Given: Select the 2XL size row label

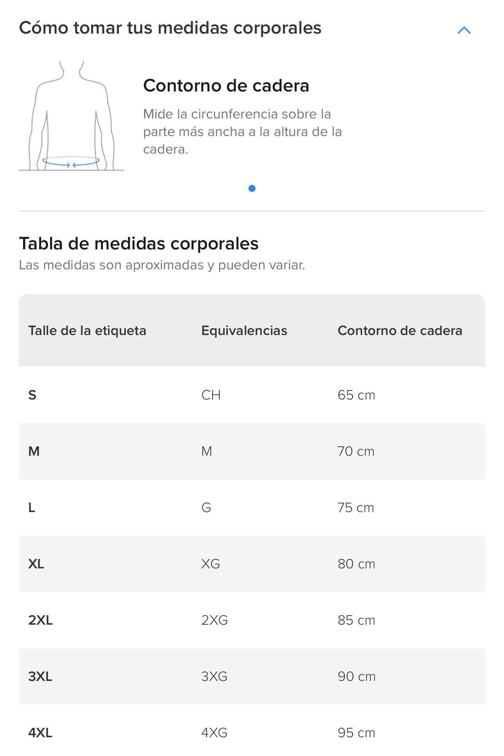Looking at the screenshot, I should coord(40,620).
